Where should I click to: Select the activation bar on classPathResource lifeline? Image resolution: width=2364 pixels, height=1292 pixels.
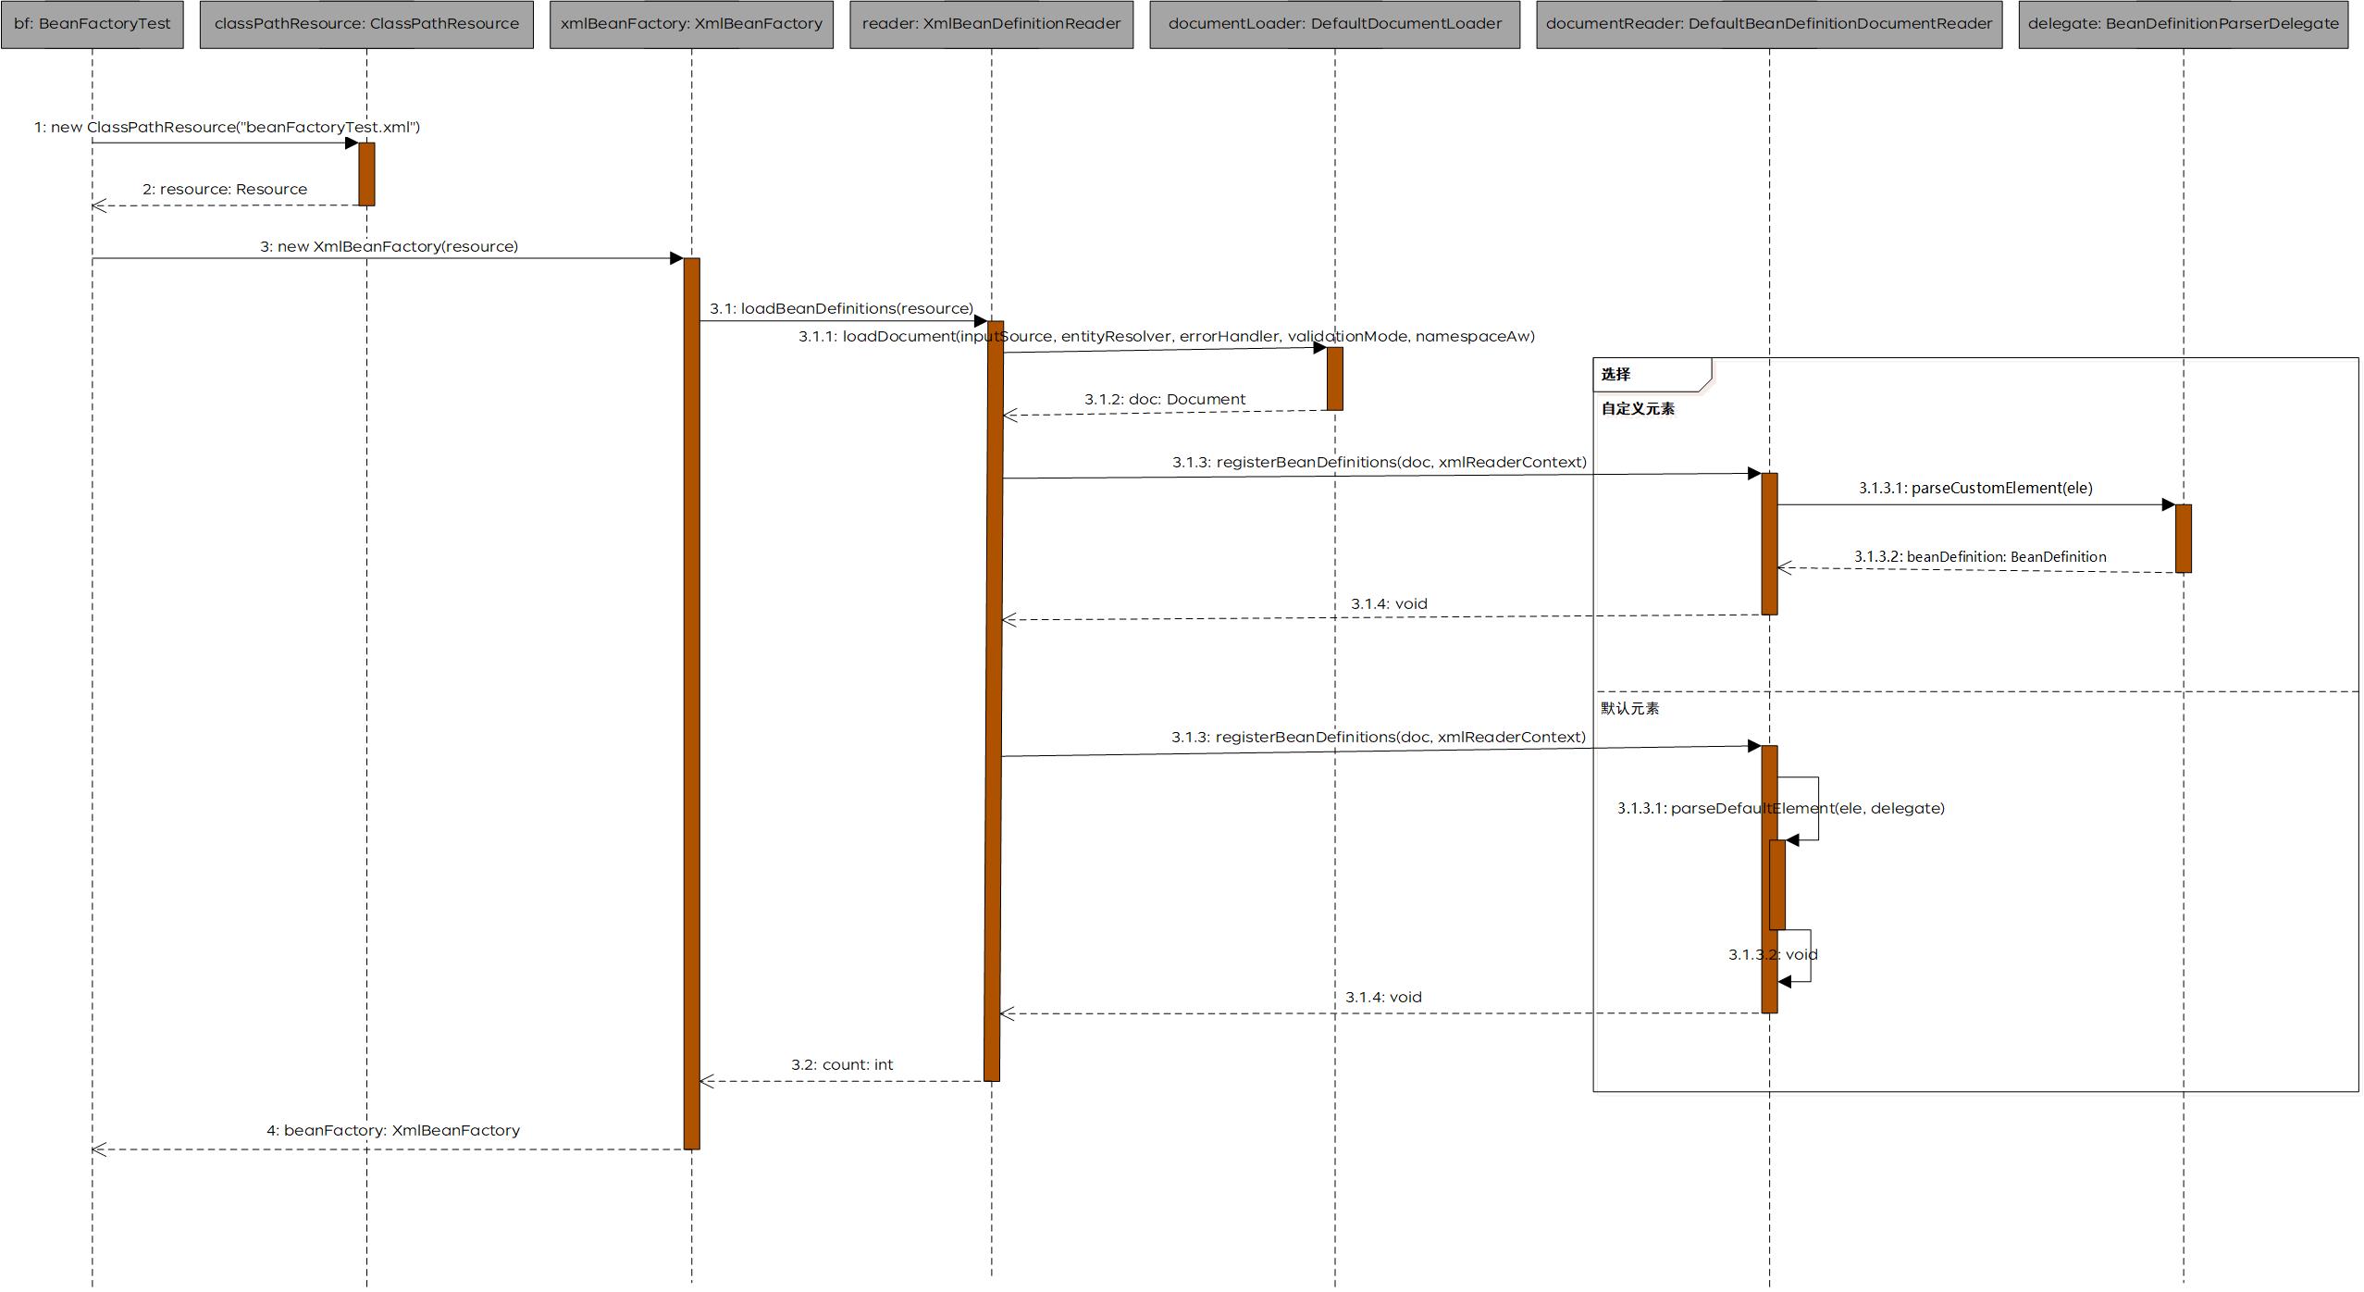click(366, 174)
